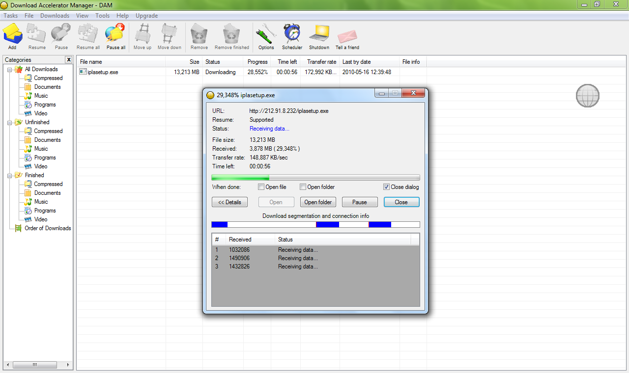Screen dimensions: 629x373
Task: Enable the Open folder checkbox
Action: click(x=303, y=187)
